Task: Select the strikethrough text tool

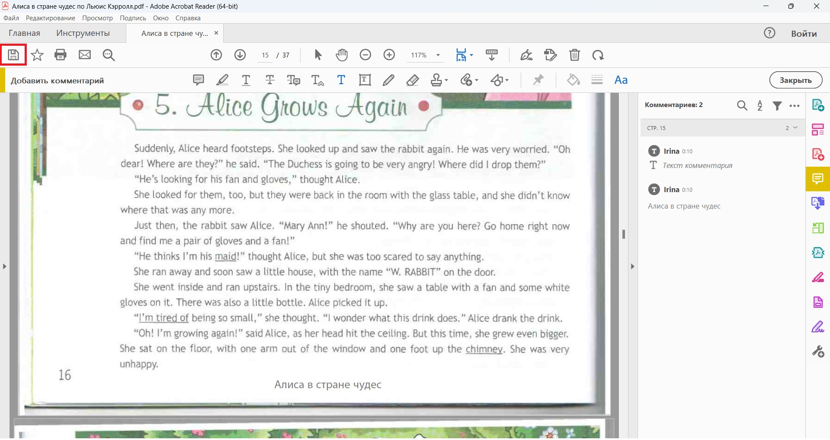Action: point(270,80)
